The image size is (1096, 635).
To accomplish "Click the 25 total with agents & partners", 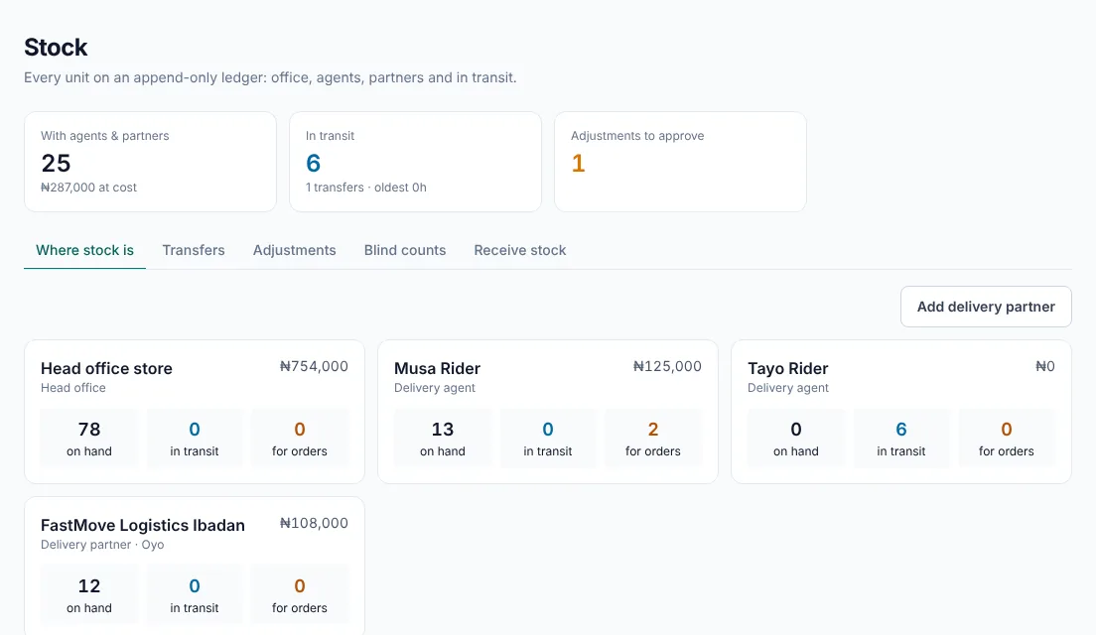I will pos(56,163).
